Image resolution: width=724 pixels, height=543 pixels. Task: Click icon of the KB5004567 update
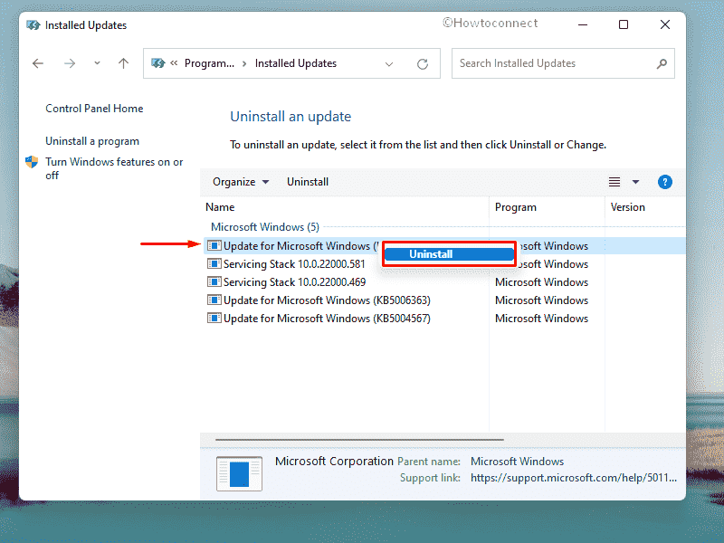(x=214, y=319)
